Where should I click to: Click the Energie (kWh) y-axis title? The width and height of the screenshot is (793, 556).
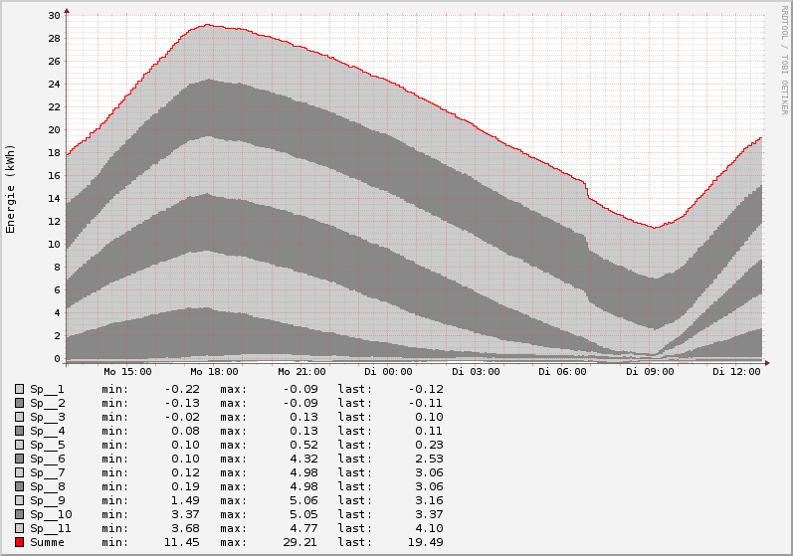pyautogui.click(x=11, y=189)
